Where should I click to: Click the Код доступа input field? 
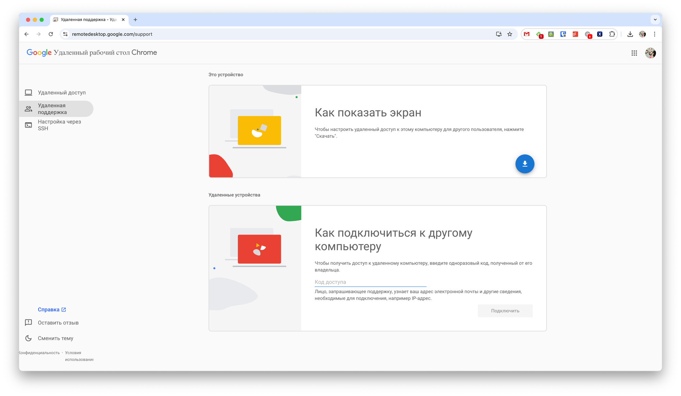pos(370,282)
